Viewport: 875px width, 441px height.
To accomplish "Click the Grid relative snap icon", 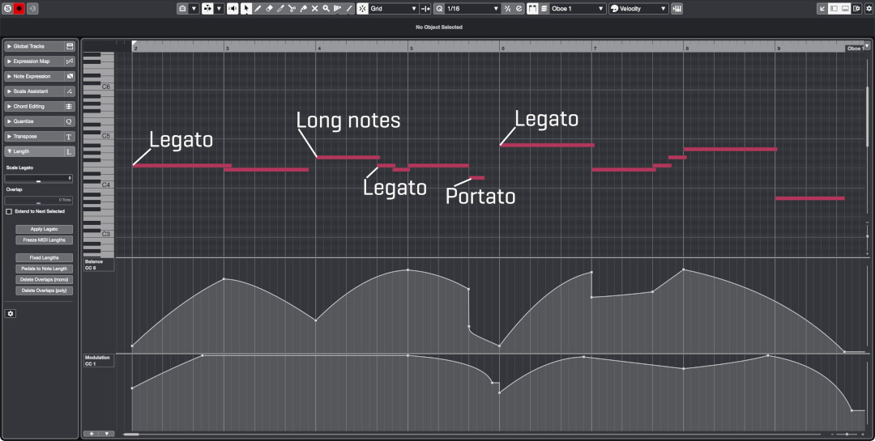I will click(426, 9).
